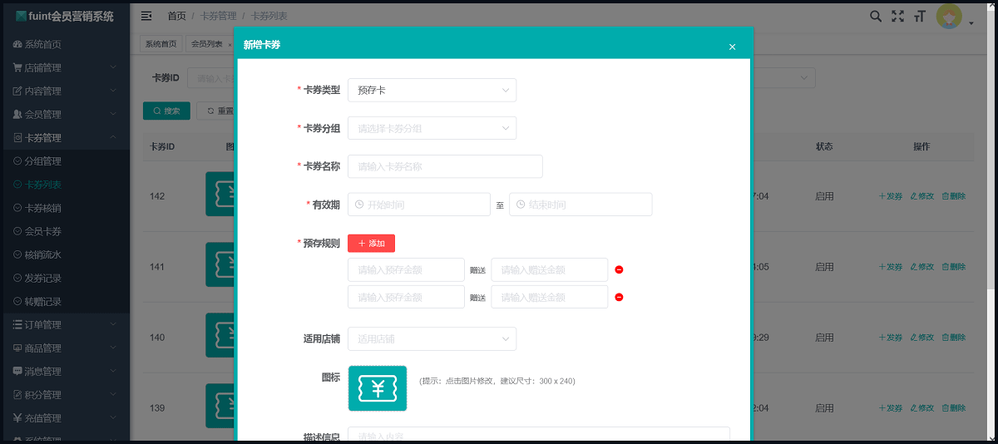Collapse sidebar with hamburger icon
The width and height of the screenshot is (998, 444).
(146, 16)
